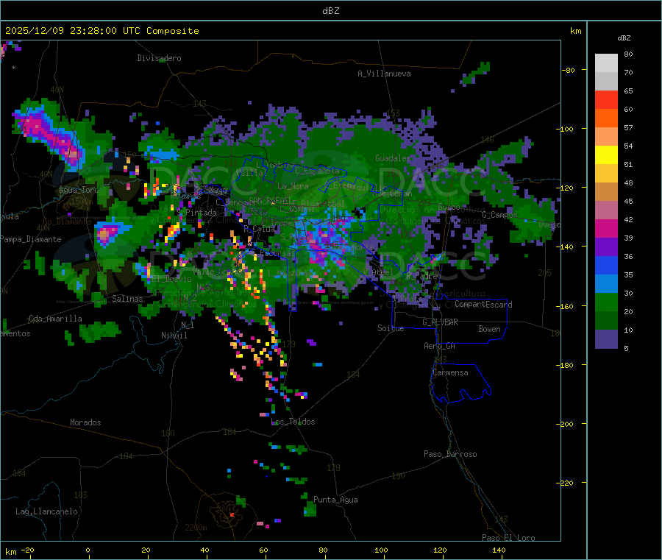Click the Salinas place label
This screenshot has width=662, height=560.
(x=127, y=299)
